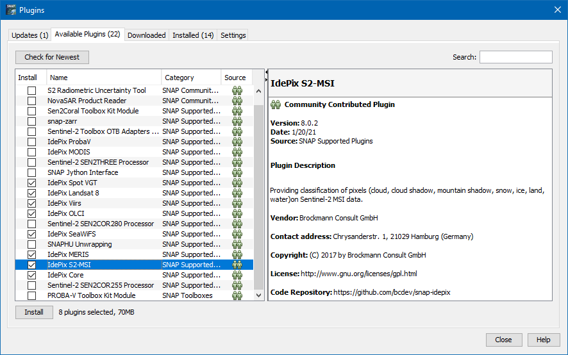The width and height of the screenshot is (568, 355).
Task: Click the SNAP app icon in title bar
Action: point(11,10)
